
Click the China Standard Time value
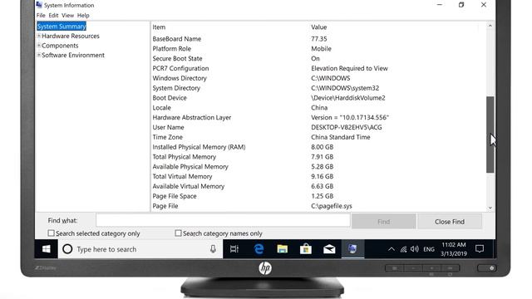click(x=341, y=137)
